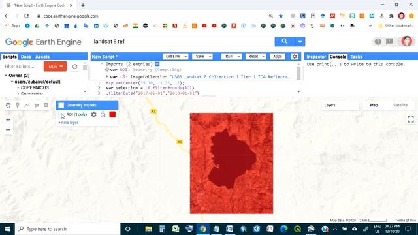Open code editor settings gear
Screen dimensions: 418x235
(295, 57)
